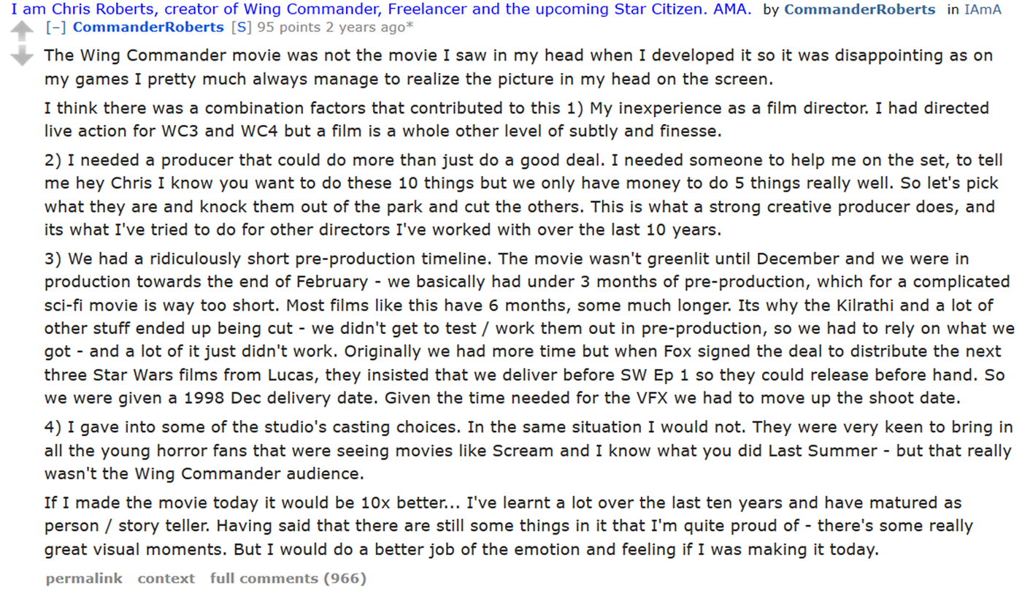Click the [S] submitter tag

tap(242, 28)
